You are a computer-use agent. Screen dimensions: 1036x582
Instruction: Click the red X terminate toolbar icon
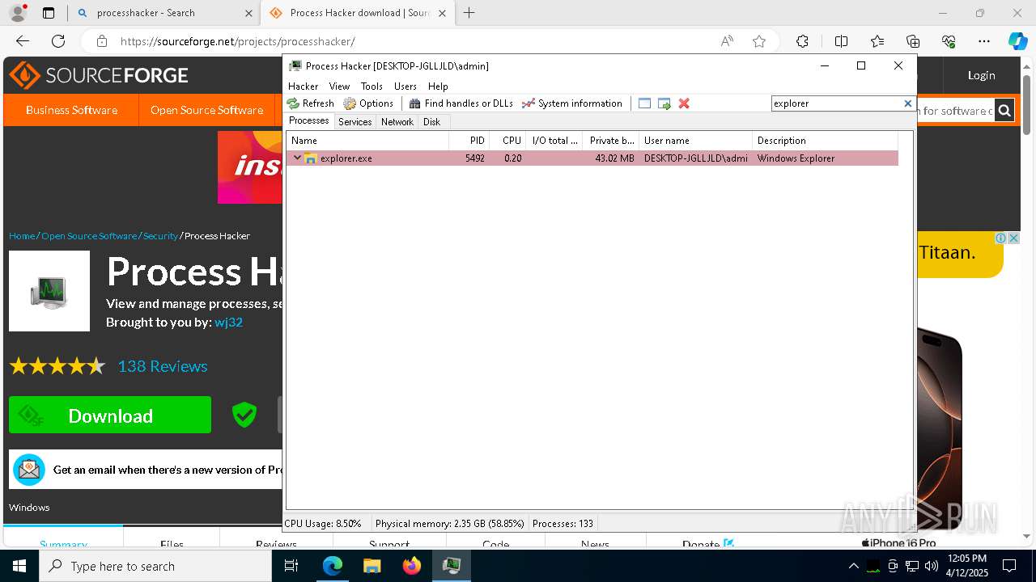(x=684, y=103)
